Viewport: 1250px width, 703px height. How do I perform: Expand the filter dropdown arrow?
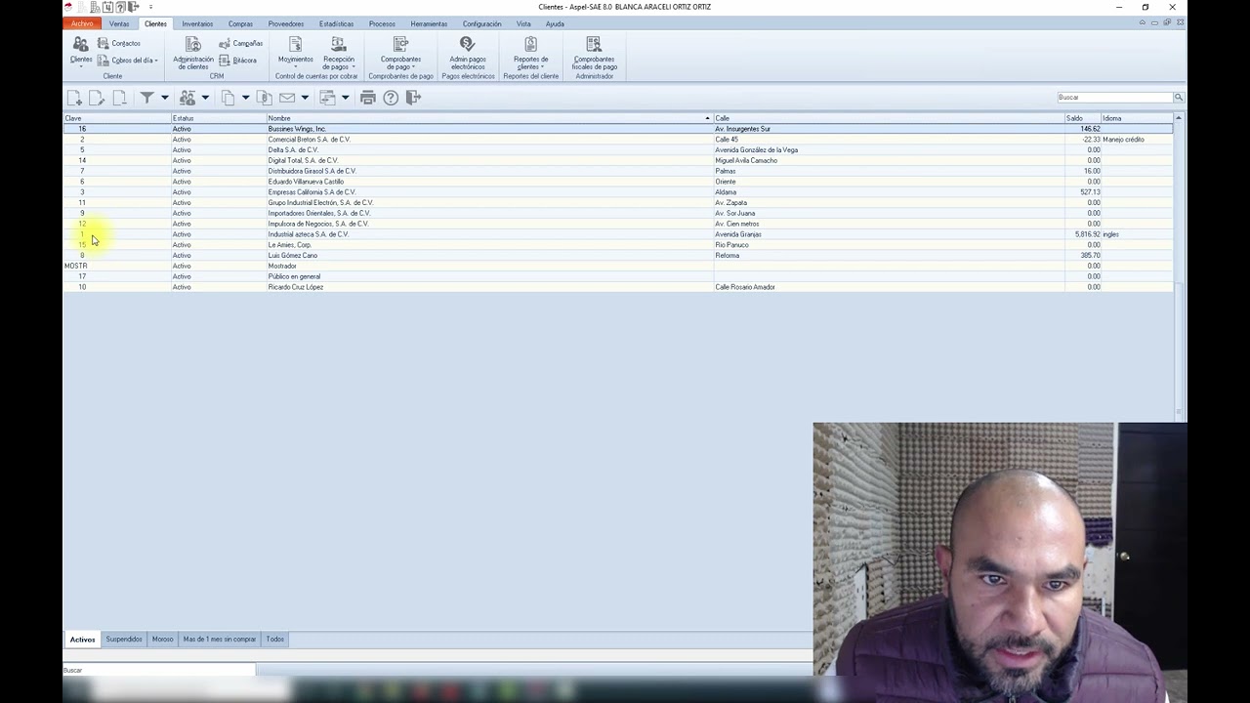(164, 98)
